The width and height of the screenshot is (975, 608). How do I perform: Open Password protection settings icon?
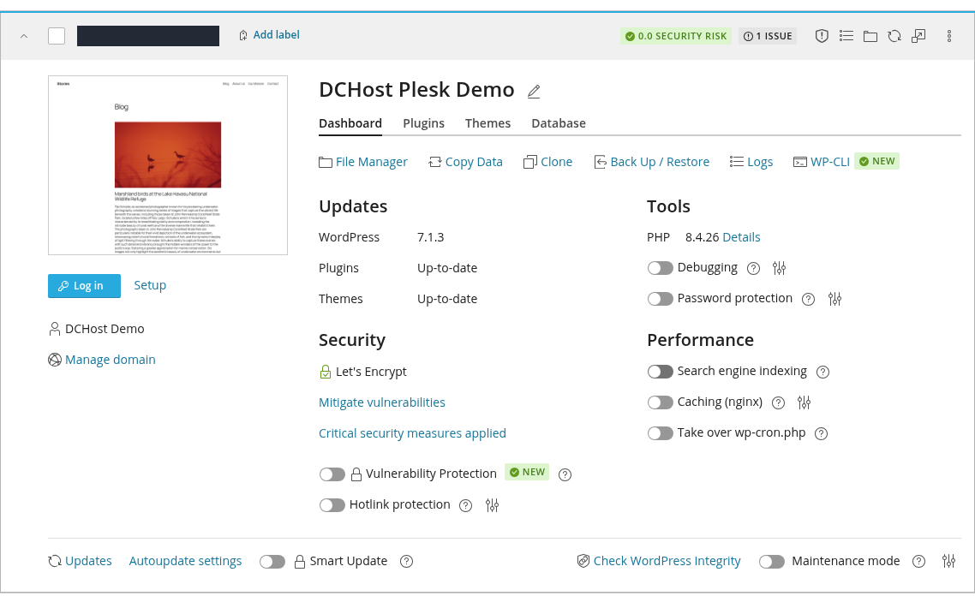834,300
